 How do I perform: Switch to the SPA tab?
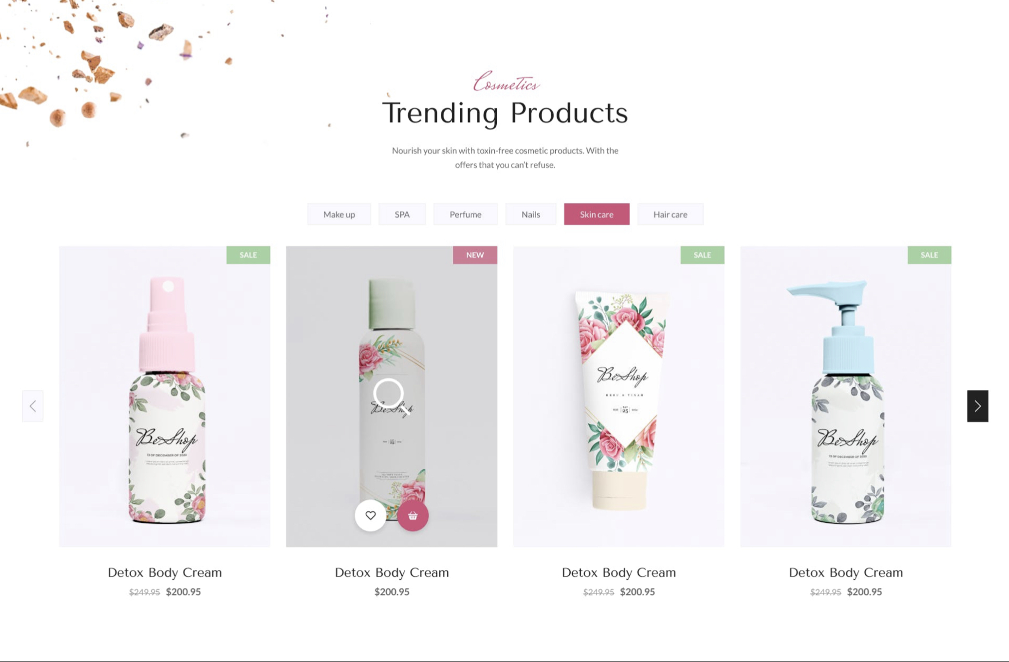tap(402, 214)
